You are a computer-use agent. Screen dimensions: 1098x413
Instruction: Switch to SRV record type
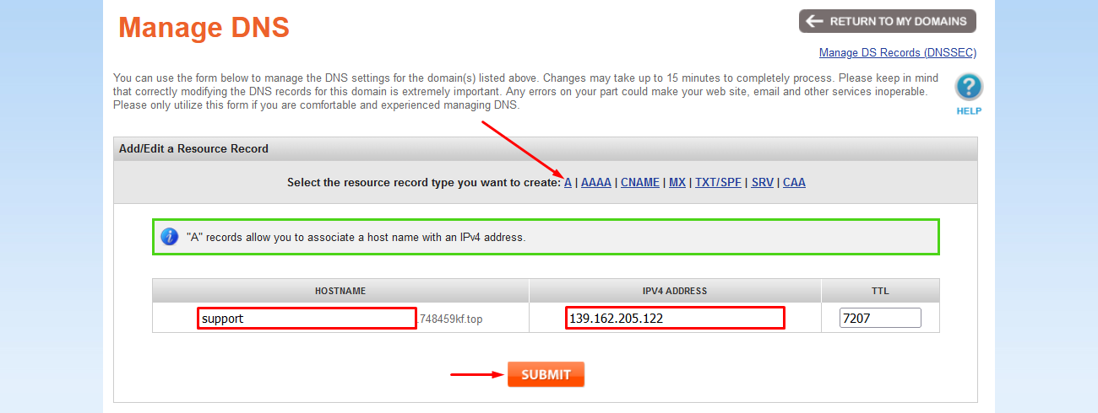click(762, 182)
